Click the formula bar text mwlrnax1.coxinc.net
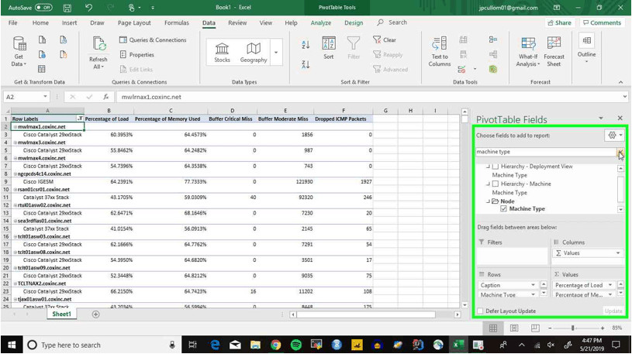The height and width of the screenshot is (354, 632). (x=151, y=97)
